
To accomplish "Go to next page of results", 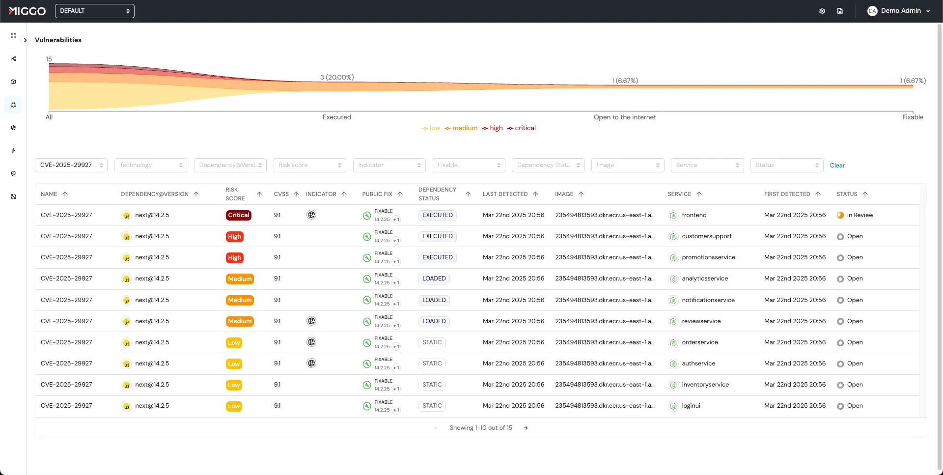I will click(x=526, y=428).
